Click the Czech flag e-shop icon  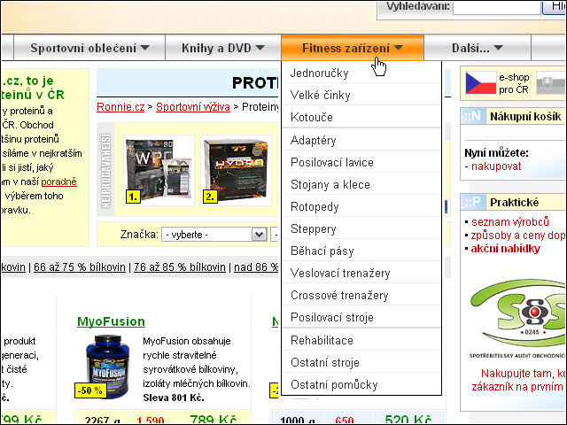pyautogui.click(x=480, y=82)
